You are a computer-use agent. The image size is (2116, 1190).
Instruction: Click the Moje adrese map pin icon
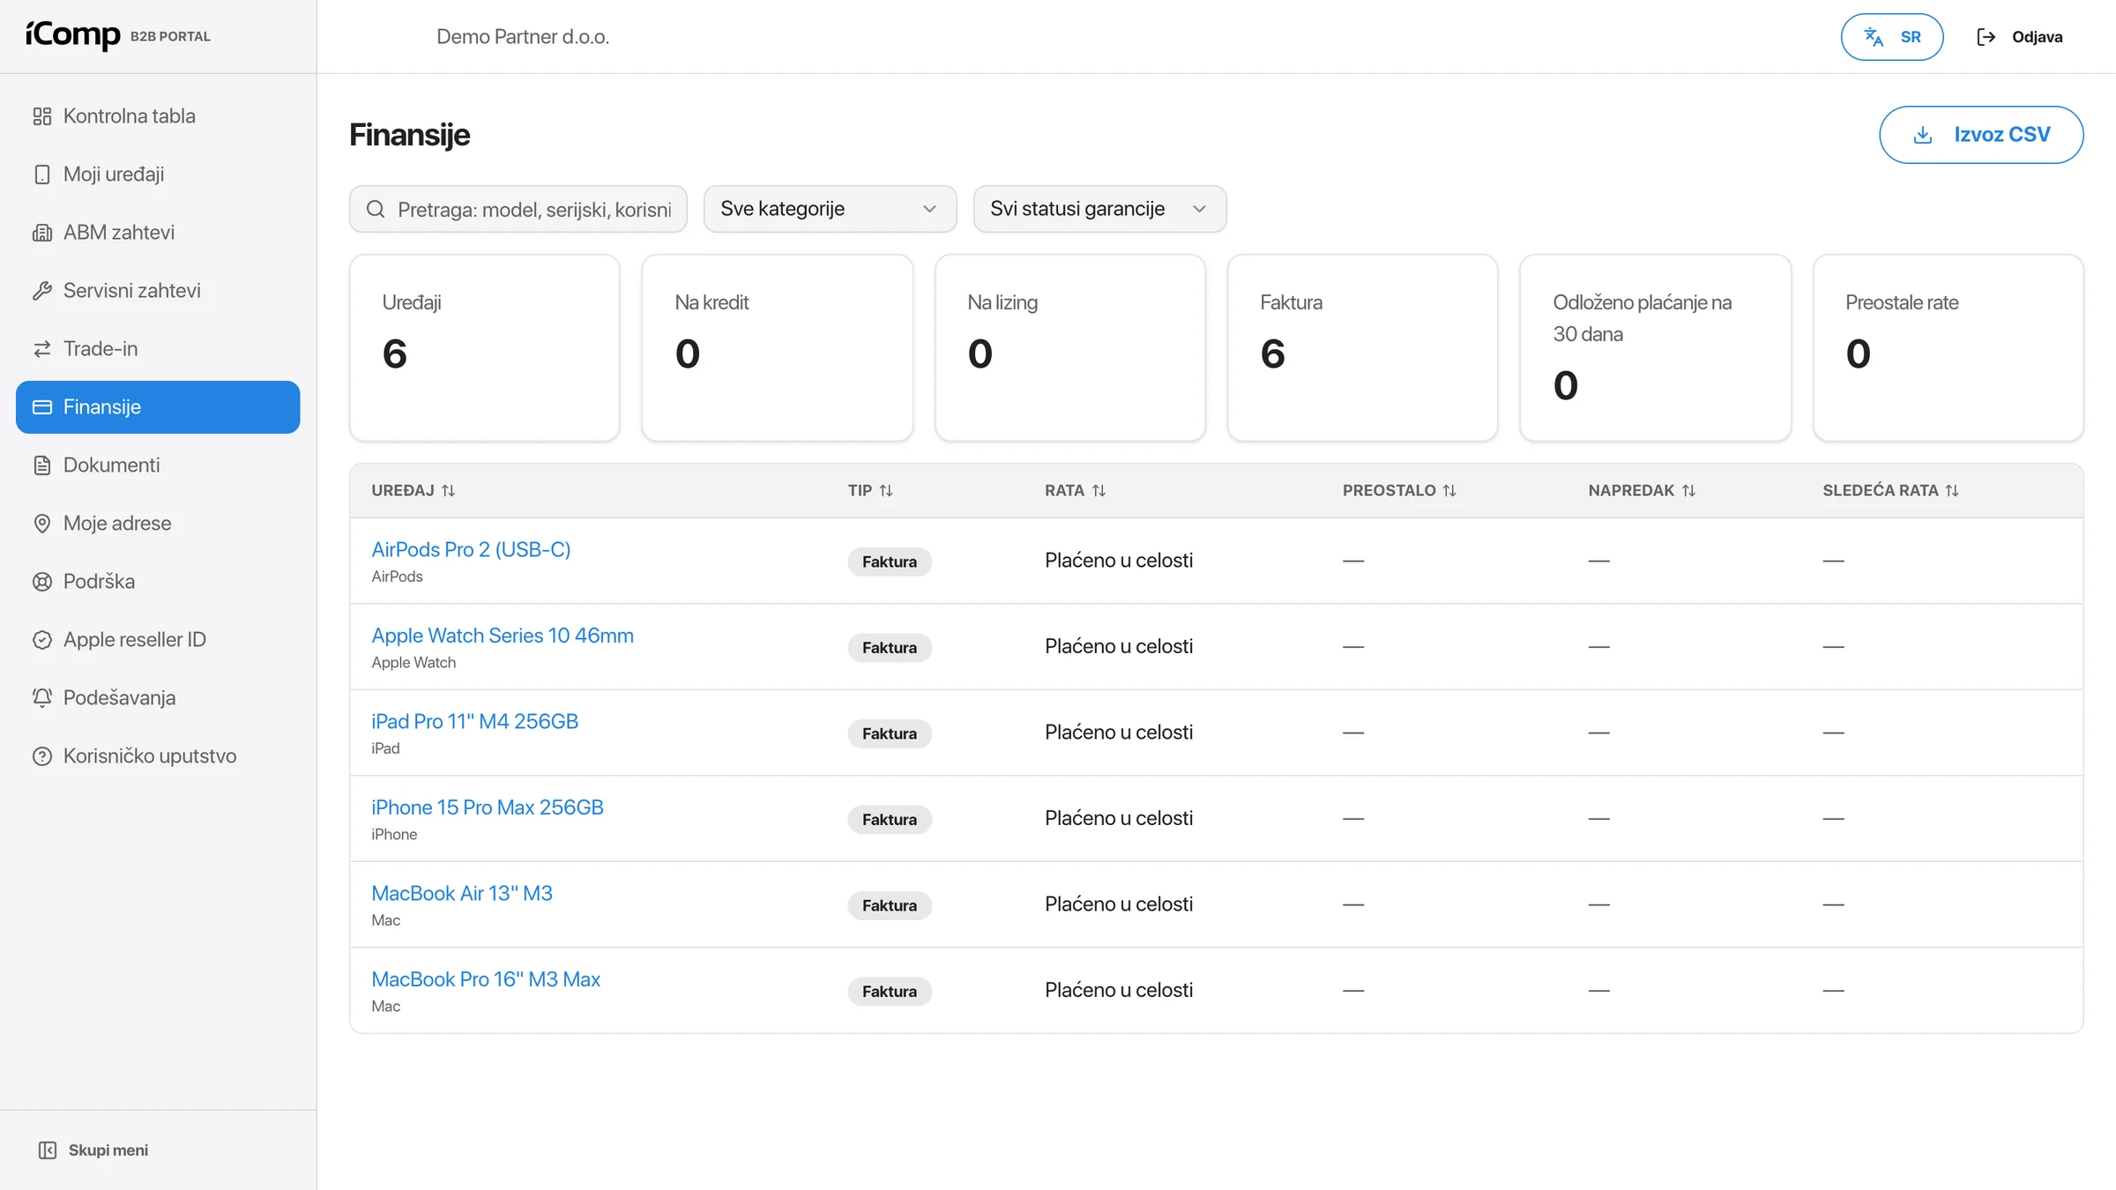[41, 524]
